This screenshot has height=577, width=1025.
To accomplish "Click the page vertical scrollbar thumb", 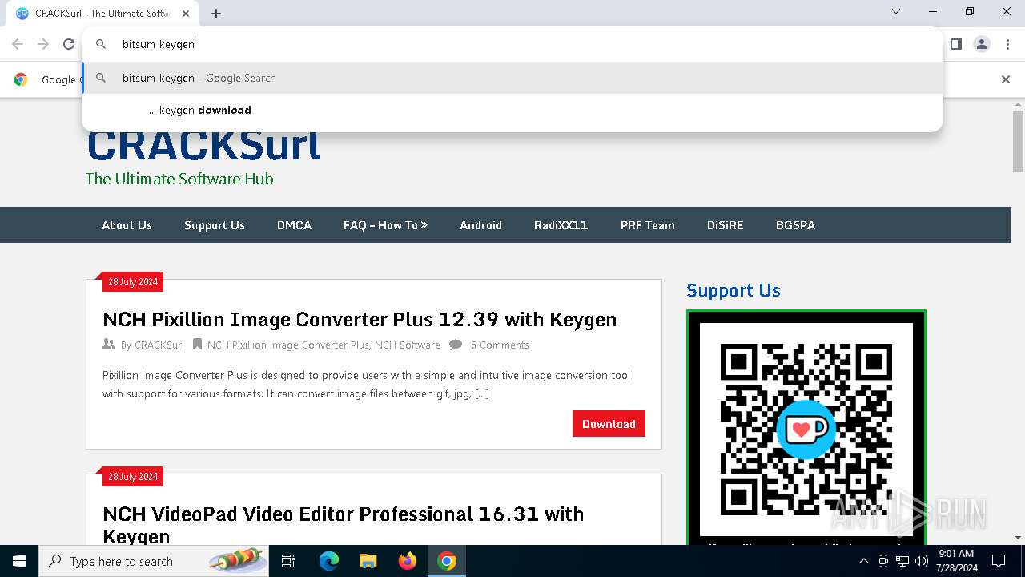I will point(1018,141).
